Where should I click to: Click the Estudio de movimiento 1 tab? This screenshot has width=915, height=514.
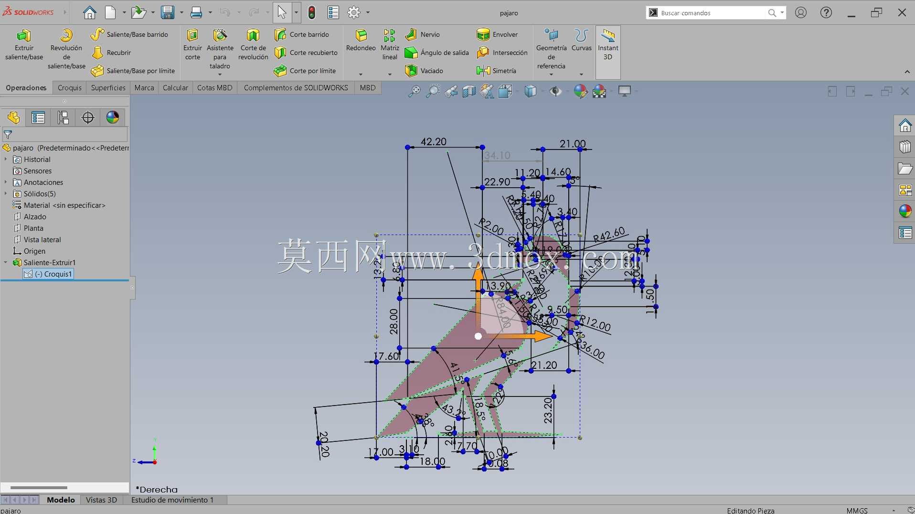pyautogui.click(x=172, y=500)
